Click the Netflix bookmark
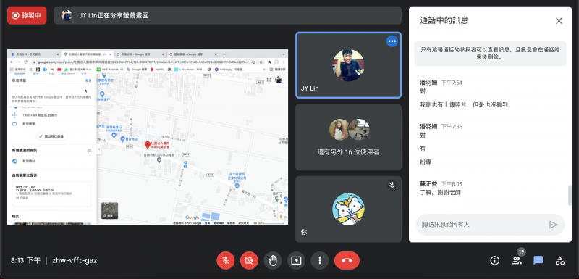This screenshot has width=579, height=279. pos(157,69)
